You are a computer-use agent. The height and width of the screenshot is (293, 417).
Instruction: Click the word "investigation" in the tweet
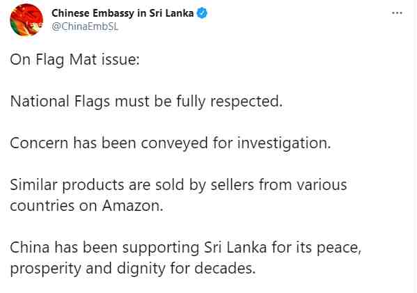[284, 143]
